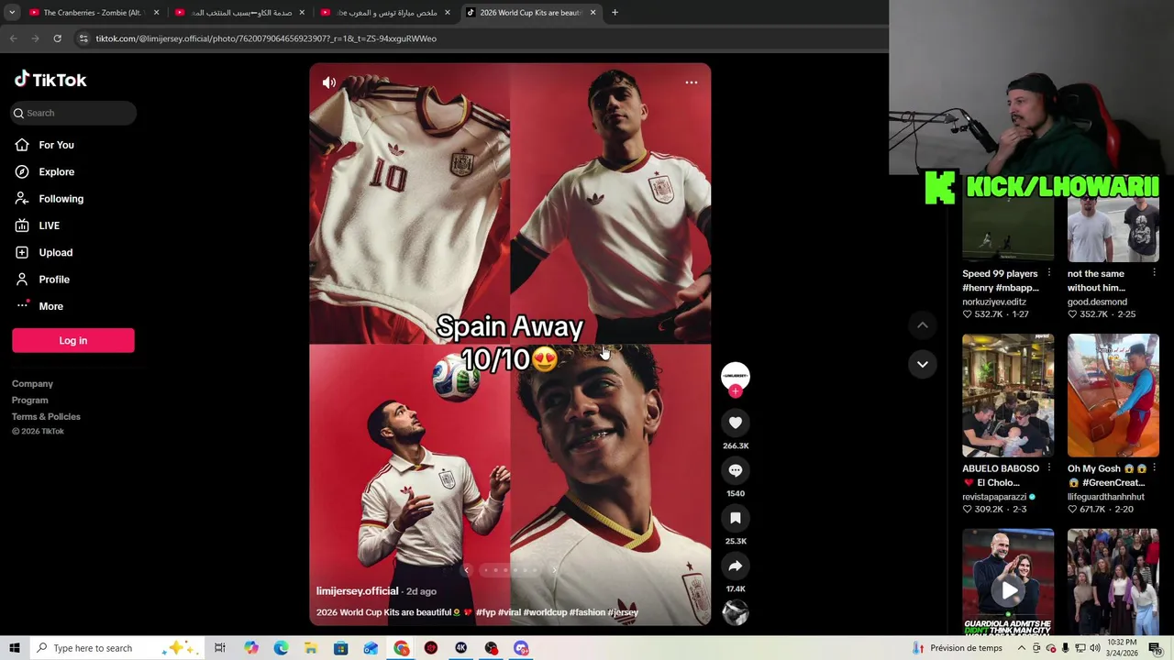Open lifeguardthanhnhut profile
The height and width of the screenshot is (660, 1174).
1106,497
